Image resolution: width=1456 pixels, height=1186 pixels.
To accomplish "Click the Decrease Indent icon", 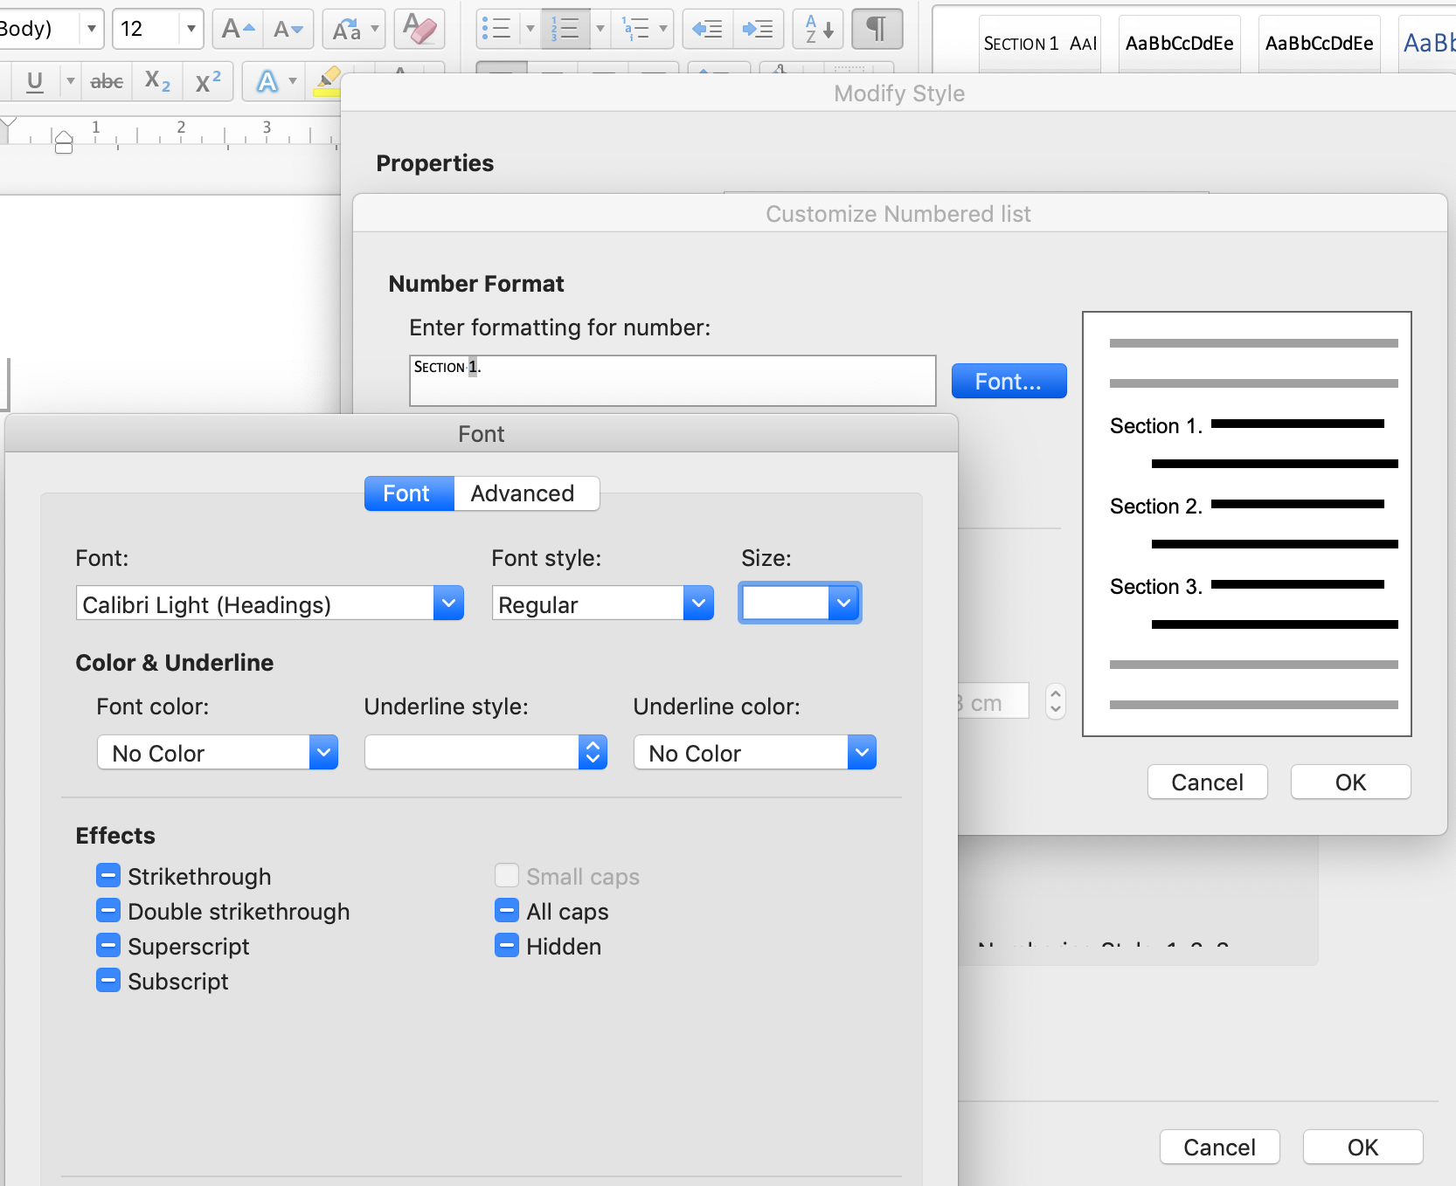I will [707, 29].
